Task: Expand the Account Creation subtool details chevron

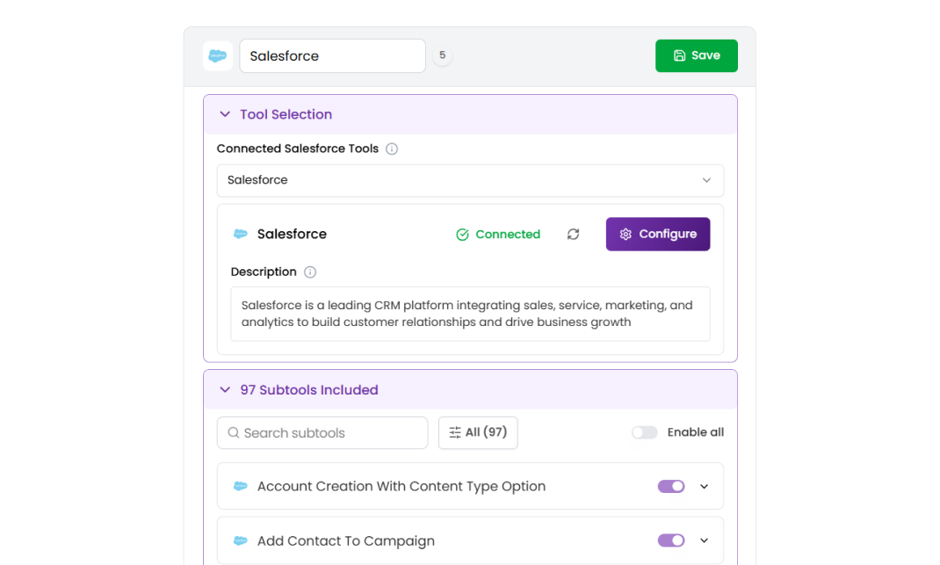Action: [x=704, y=487]
